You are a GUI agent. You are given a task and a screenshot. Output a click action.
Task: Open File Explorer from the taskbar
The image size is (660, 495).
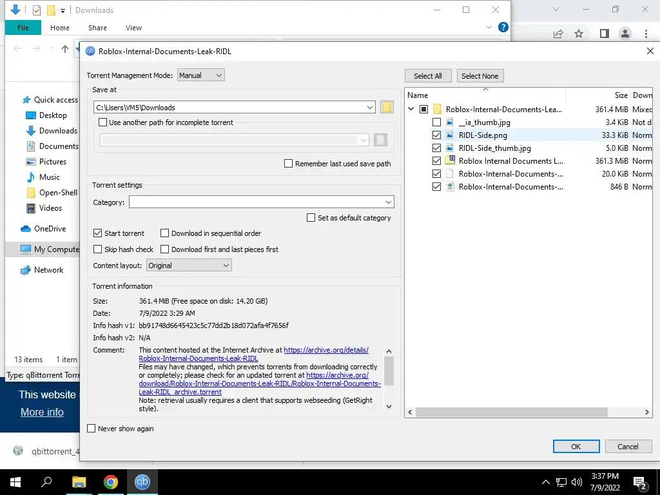[79, 482]
